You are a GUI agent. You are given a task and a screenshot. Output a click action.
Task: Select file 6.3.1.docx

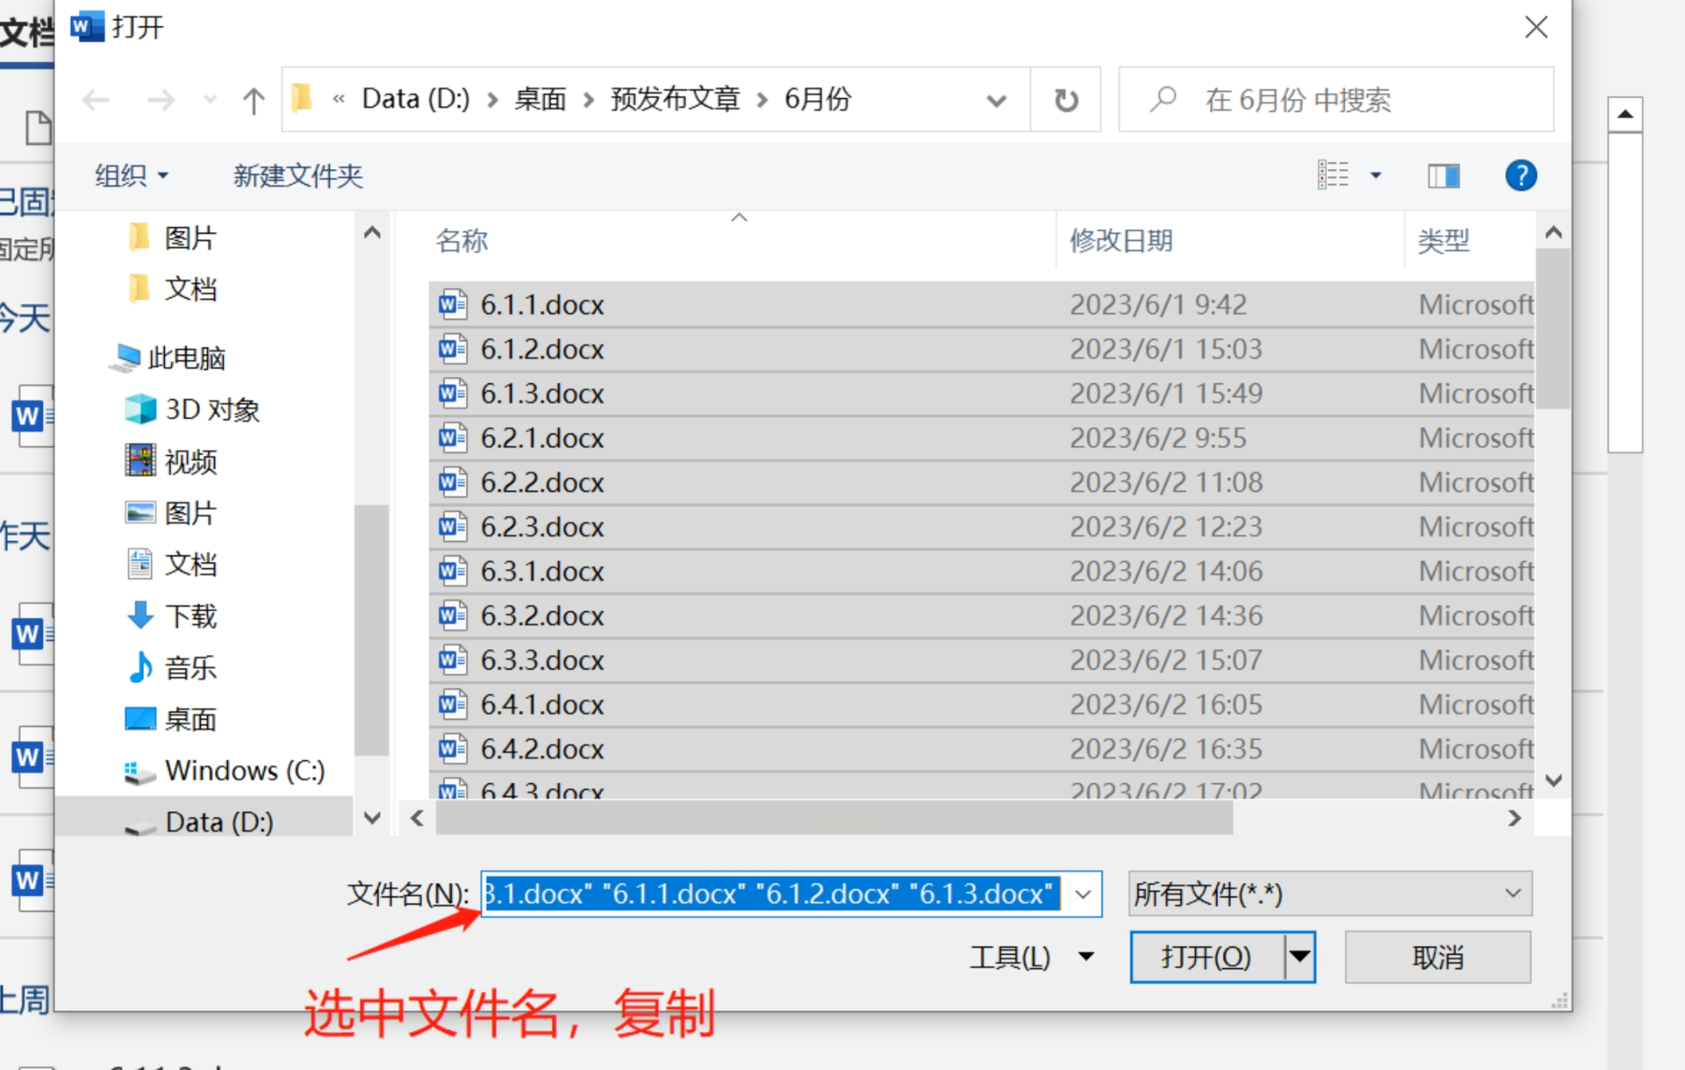click(x=982, y=571)
